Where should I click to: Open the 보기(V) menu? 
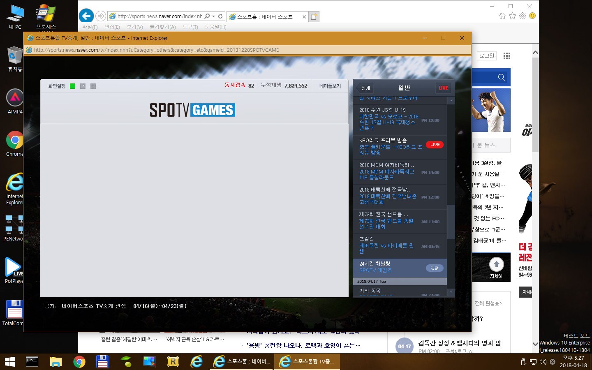134,27
